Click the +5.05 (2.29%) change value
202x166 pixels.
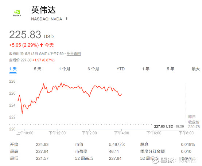(24, 45)
